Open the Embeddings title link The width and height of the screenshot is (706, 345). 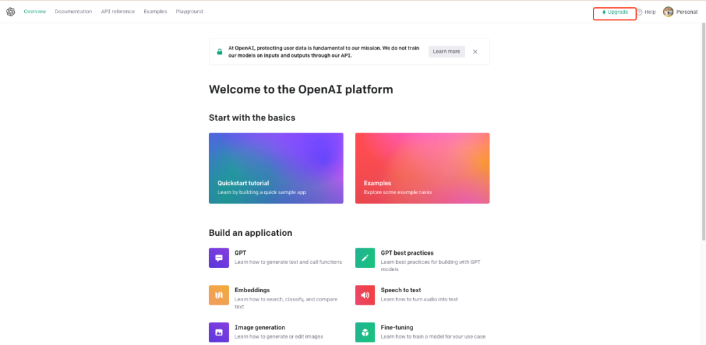252,290
